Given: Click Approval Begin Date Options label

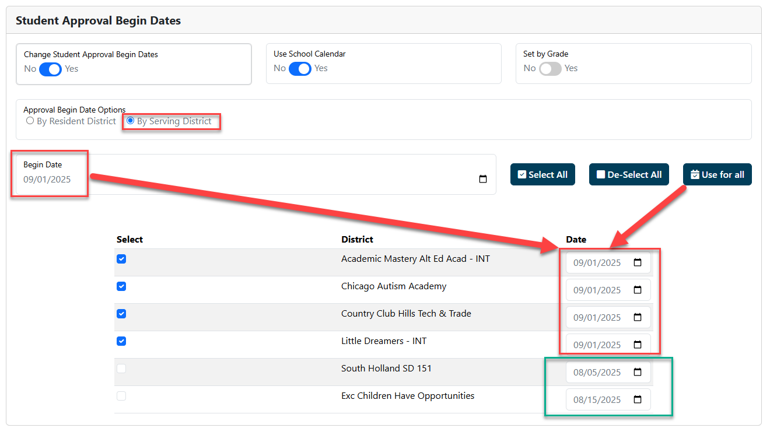Looking at the screenshot, I should point(74,110).
